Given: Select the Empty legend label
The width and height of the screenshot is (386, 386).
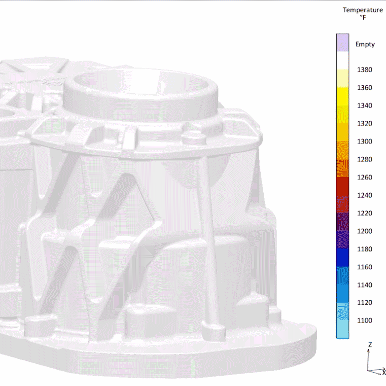Looking at the screenshot, I should click(365, 44).
